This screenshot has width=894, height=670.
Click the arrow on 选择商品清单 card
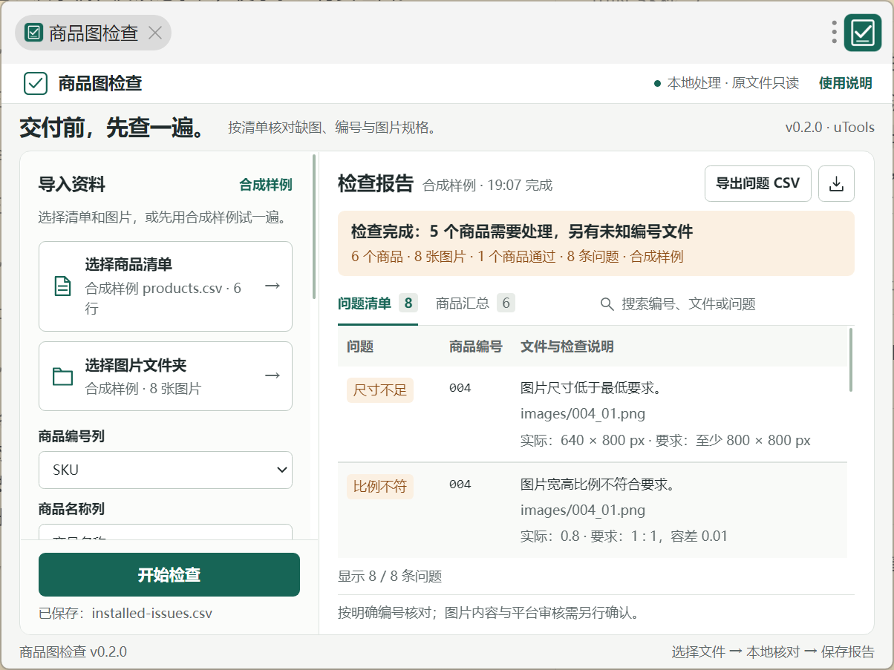tap(273, 286)
